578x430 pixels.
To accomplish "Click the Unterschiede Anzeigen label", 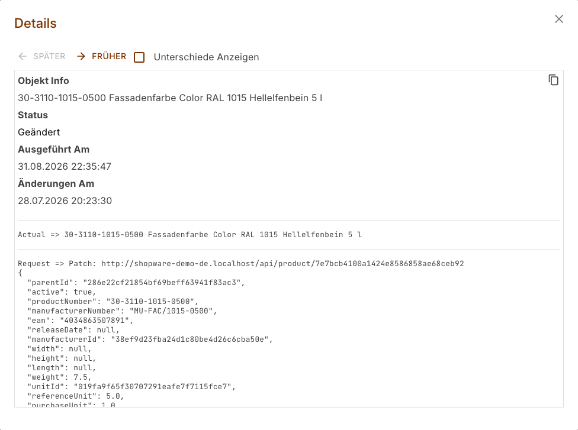I will (x=207, y=57).
